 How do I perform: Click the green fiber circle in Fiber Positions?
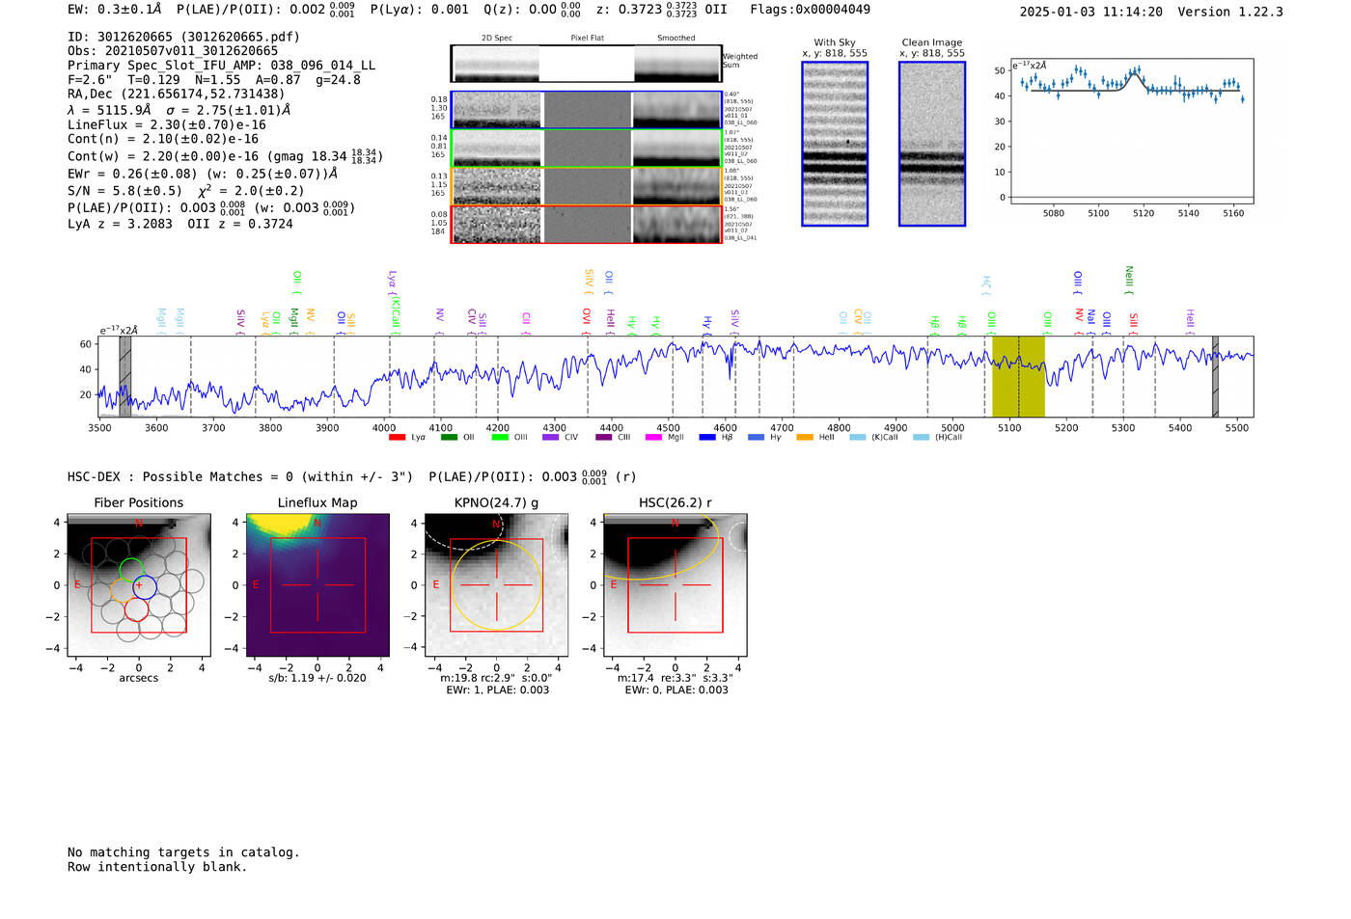click(131, 570)
